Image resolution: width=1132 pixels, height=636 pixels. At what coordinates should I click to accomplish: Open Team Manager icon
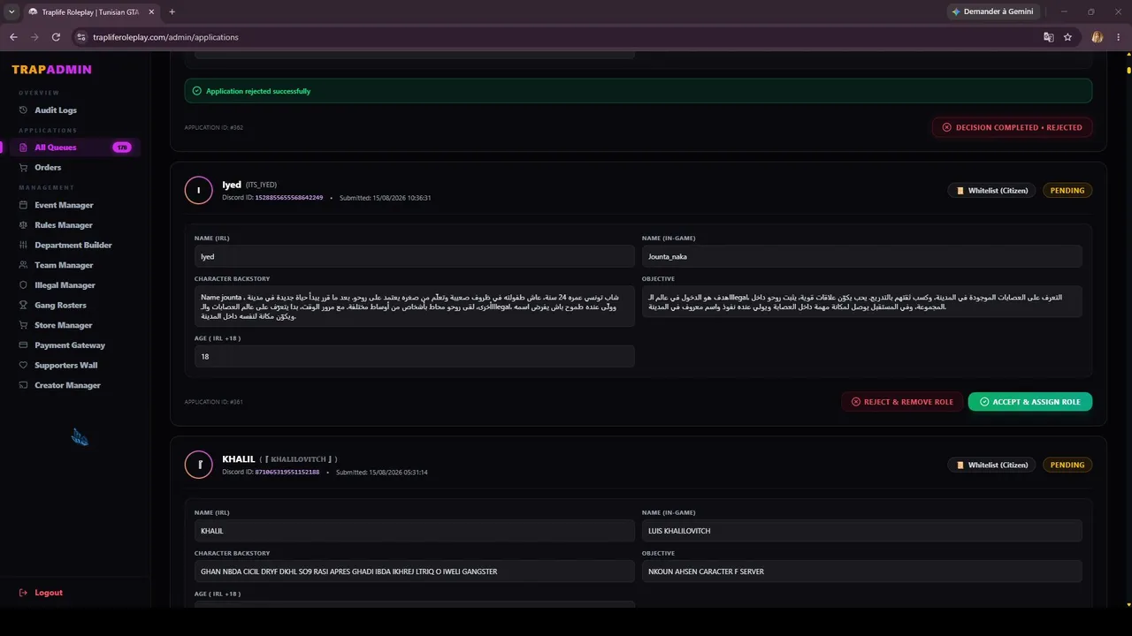pyautogui.click(x=24, y=265)
